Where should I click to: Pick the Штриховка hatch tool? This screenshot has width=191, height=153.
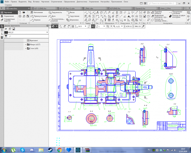[74, 20]
